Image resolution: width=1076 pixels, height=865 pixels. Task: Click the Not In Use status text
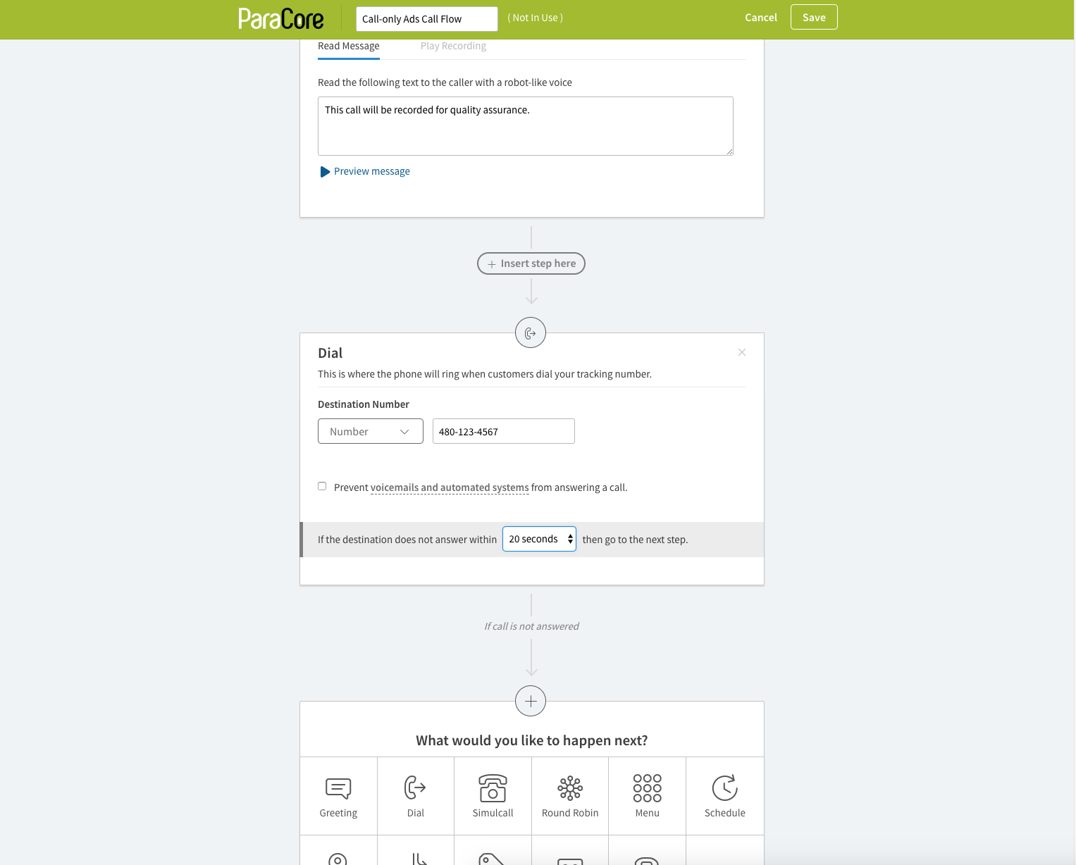point(536,18)
